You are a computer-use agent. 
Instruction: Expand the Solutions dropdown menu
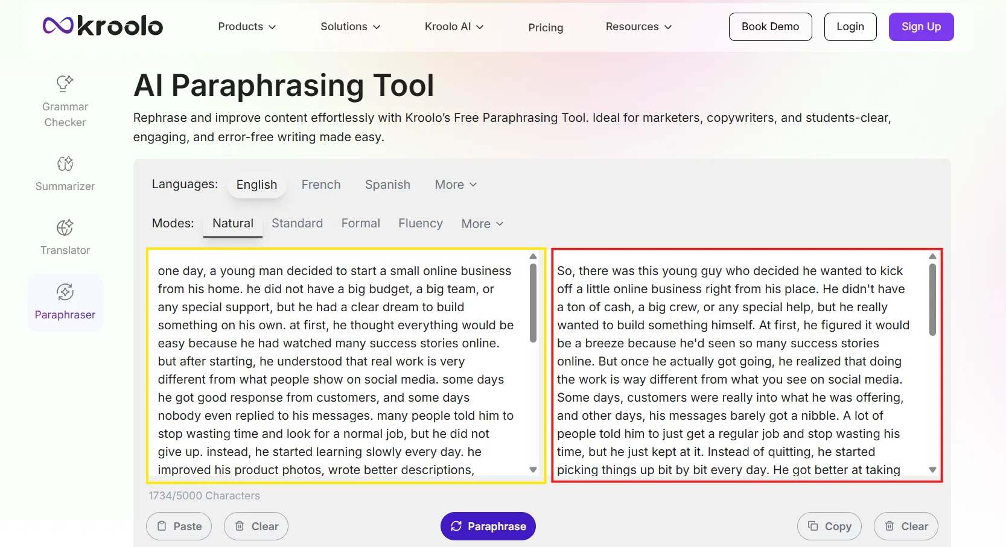[351, 27]
